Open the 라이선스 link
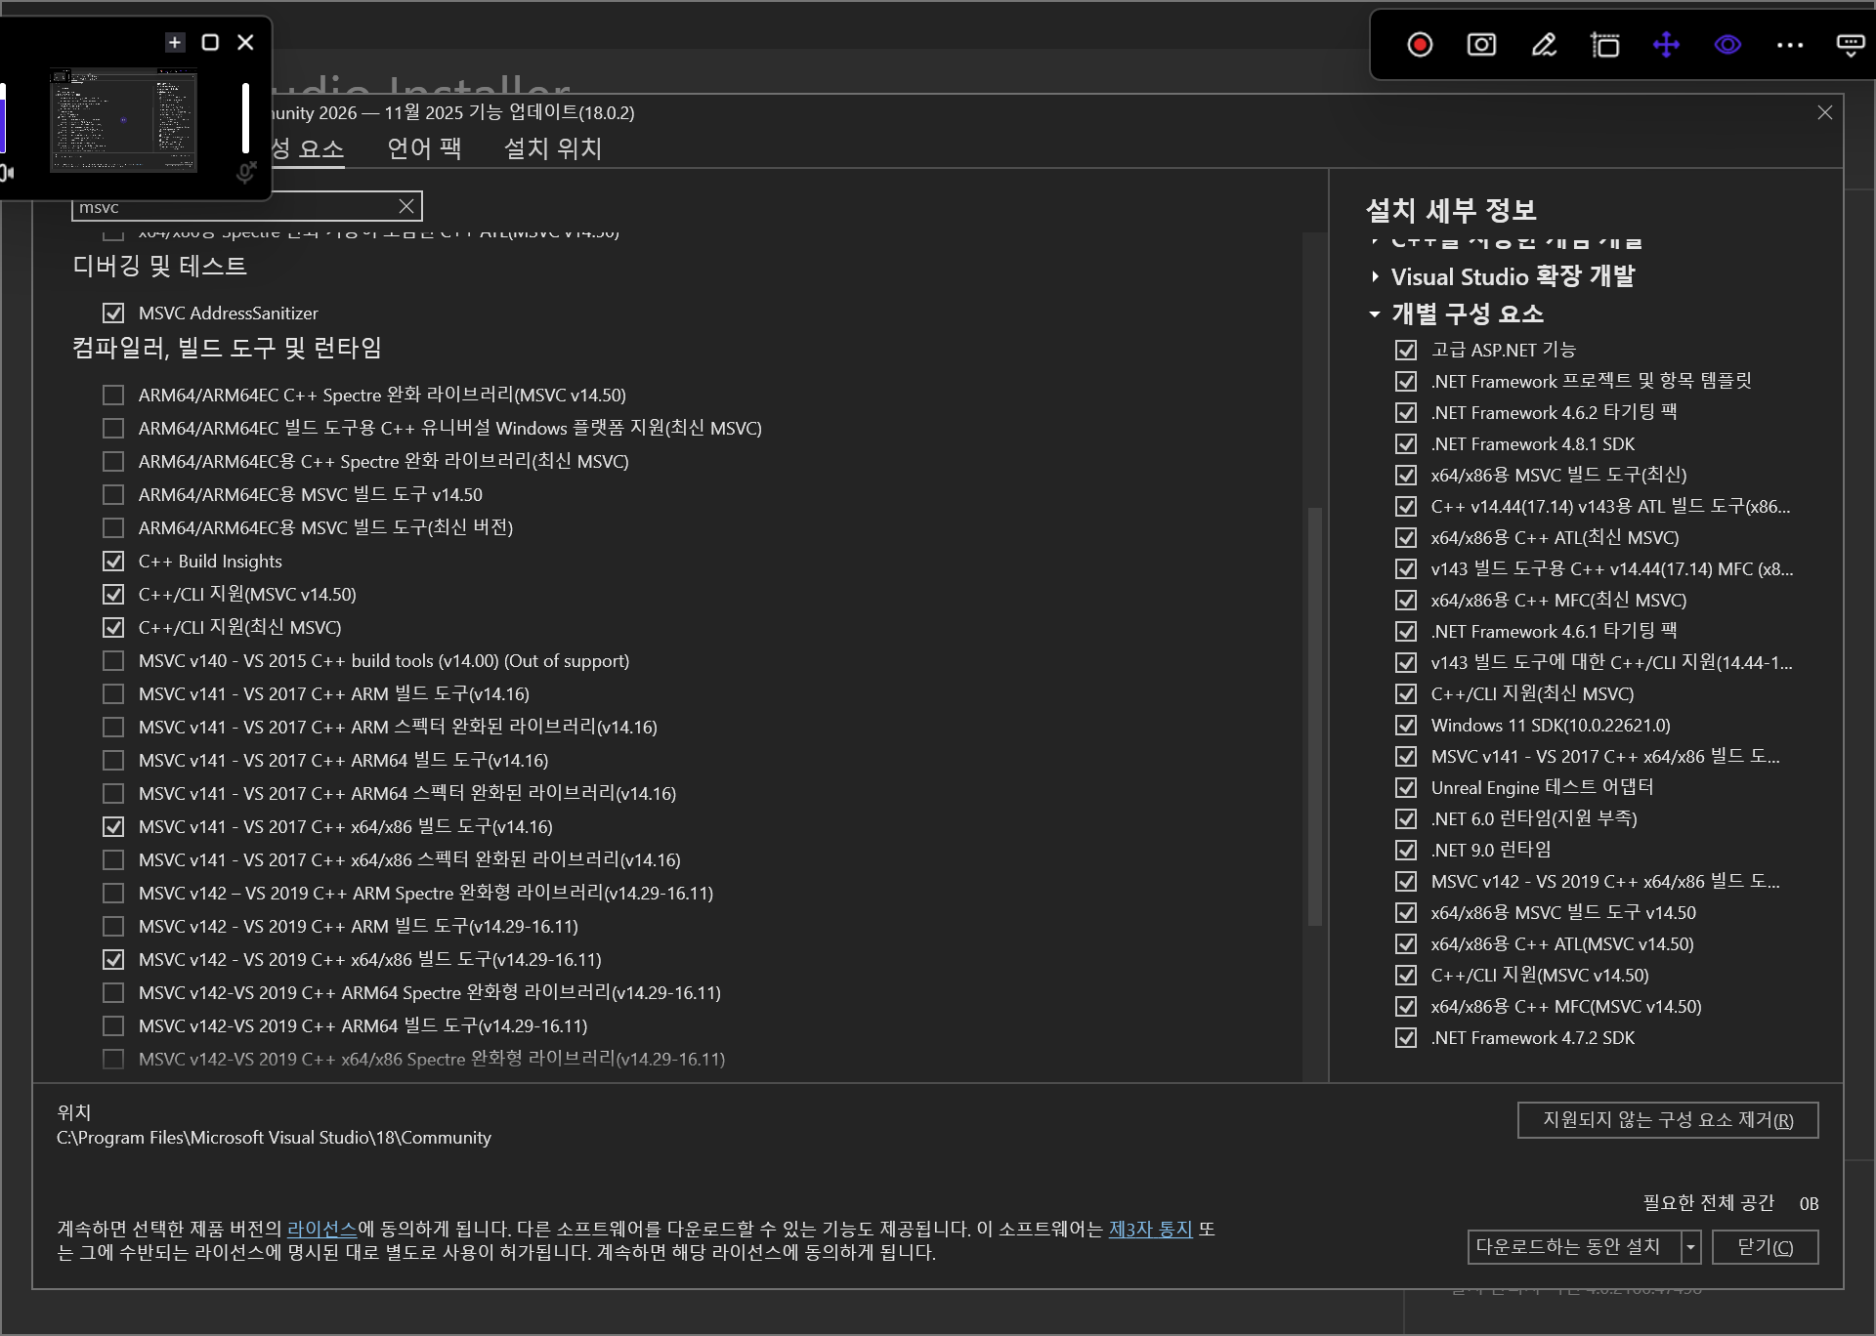This screenshot has height=1336, width=1876. [x=322, y=1229]
